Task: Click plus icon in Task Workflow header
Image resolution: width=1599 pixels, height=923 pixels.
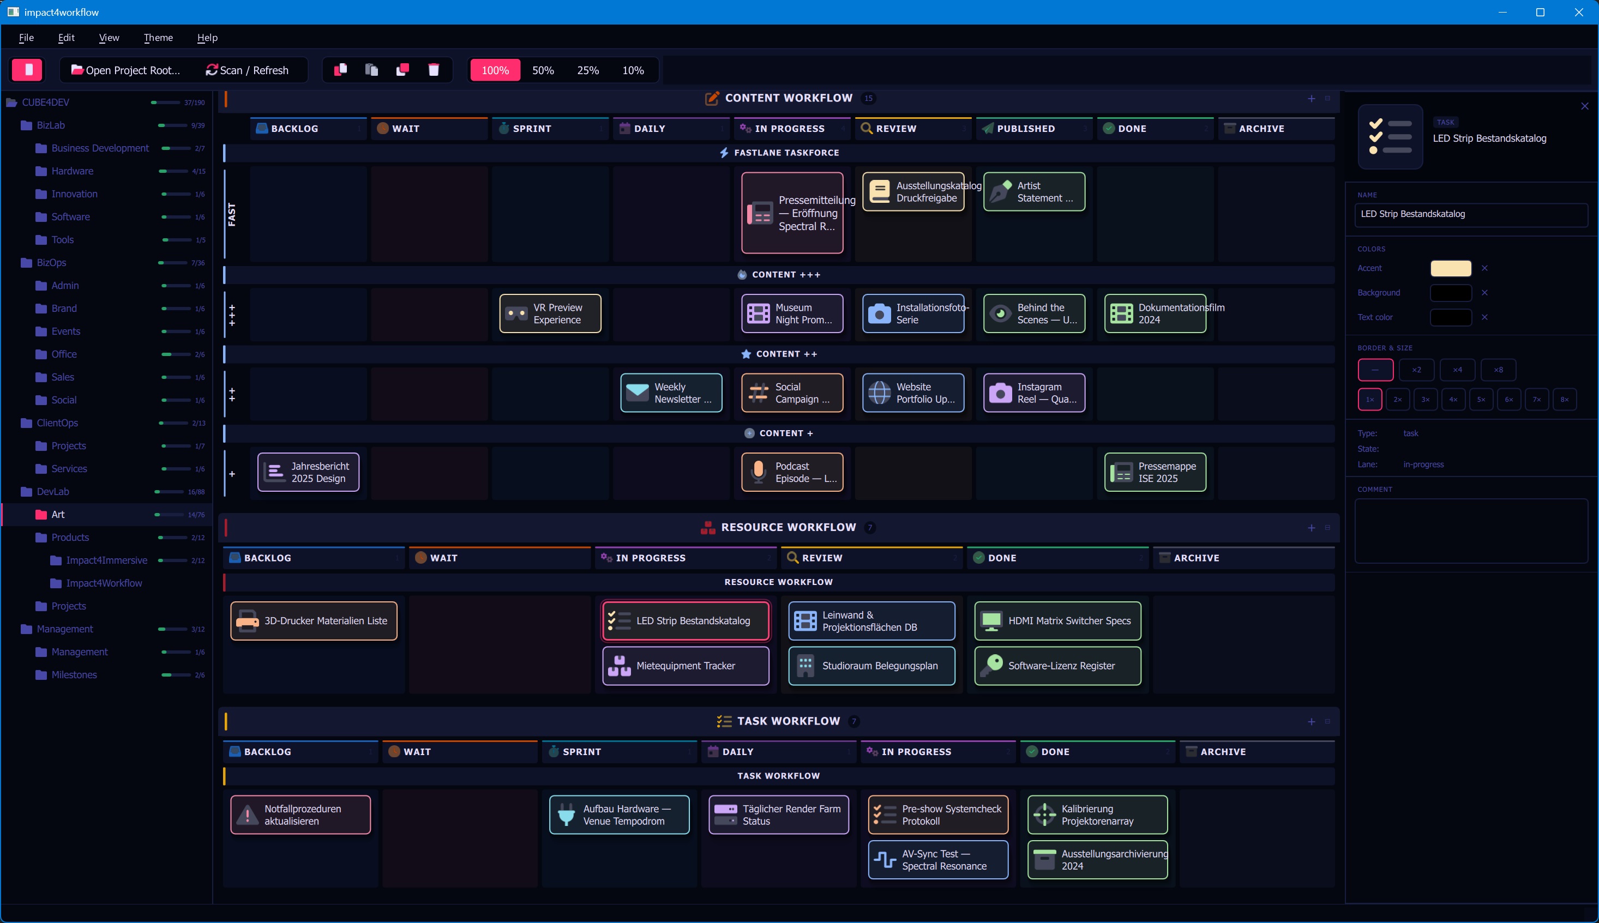Action: coord(1311,721)
